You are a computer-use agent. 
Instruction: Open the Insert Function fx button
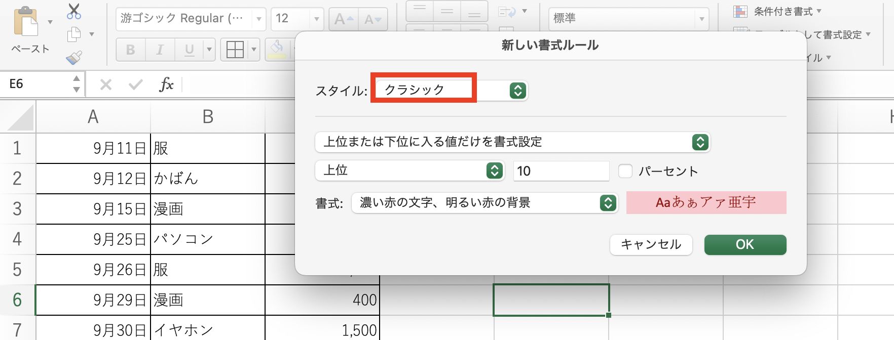click(x=166, y=84)
